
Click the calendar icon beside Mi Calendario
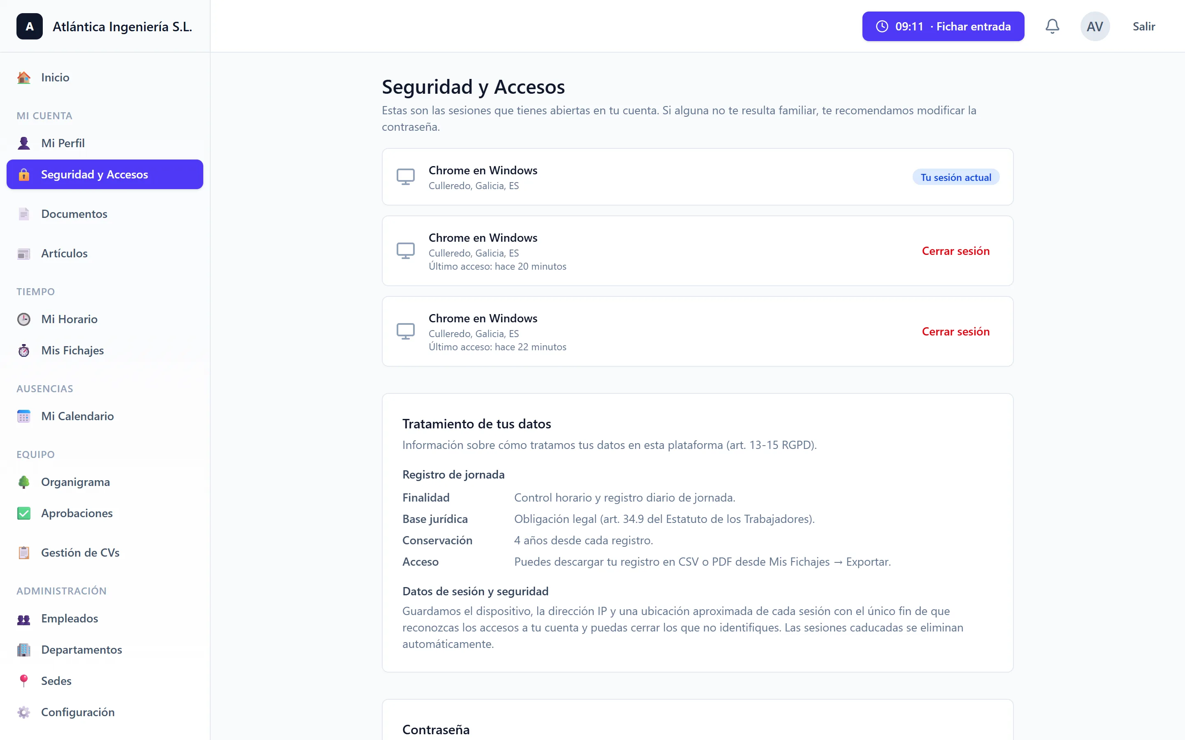pyautogui.click(x=23, y=416)
